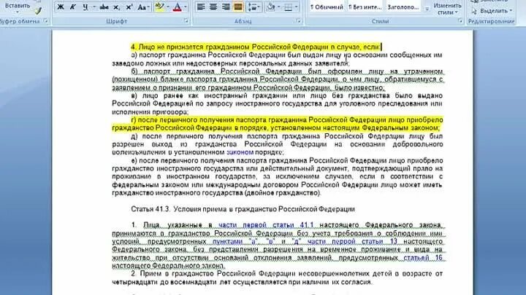The image size is (526, 295).
Task: Open Абзац dialog launcher
Action: tap(298, 21)
